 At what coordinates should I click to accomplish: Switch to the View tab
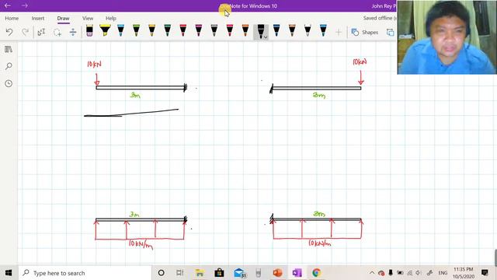pyautogui.click(x=88, y=18)
